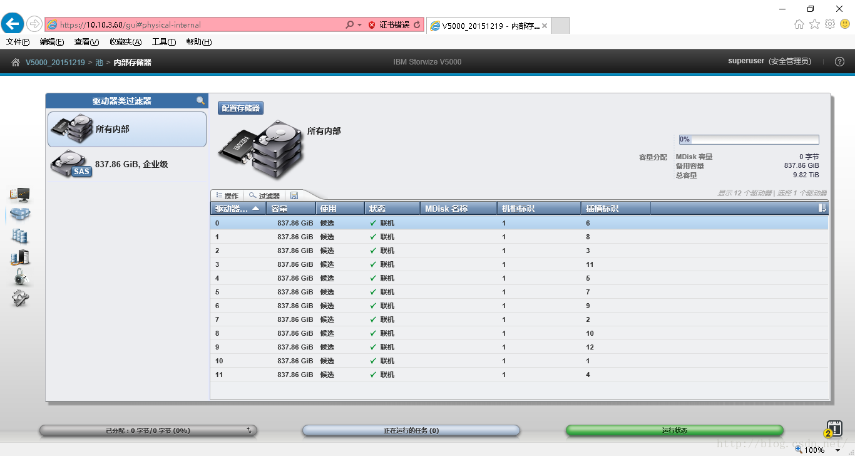Click online check icon for drive 11
This screenshot has width=855, height=456.
[x=373, y=375]
